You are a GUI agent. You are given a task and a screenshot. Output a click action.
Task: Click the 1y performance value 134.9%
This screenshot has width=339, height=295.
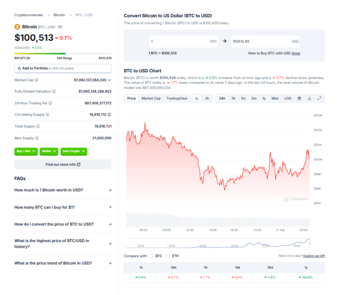[306, 277]
